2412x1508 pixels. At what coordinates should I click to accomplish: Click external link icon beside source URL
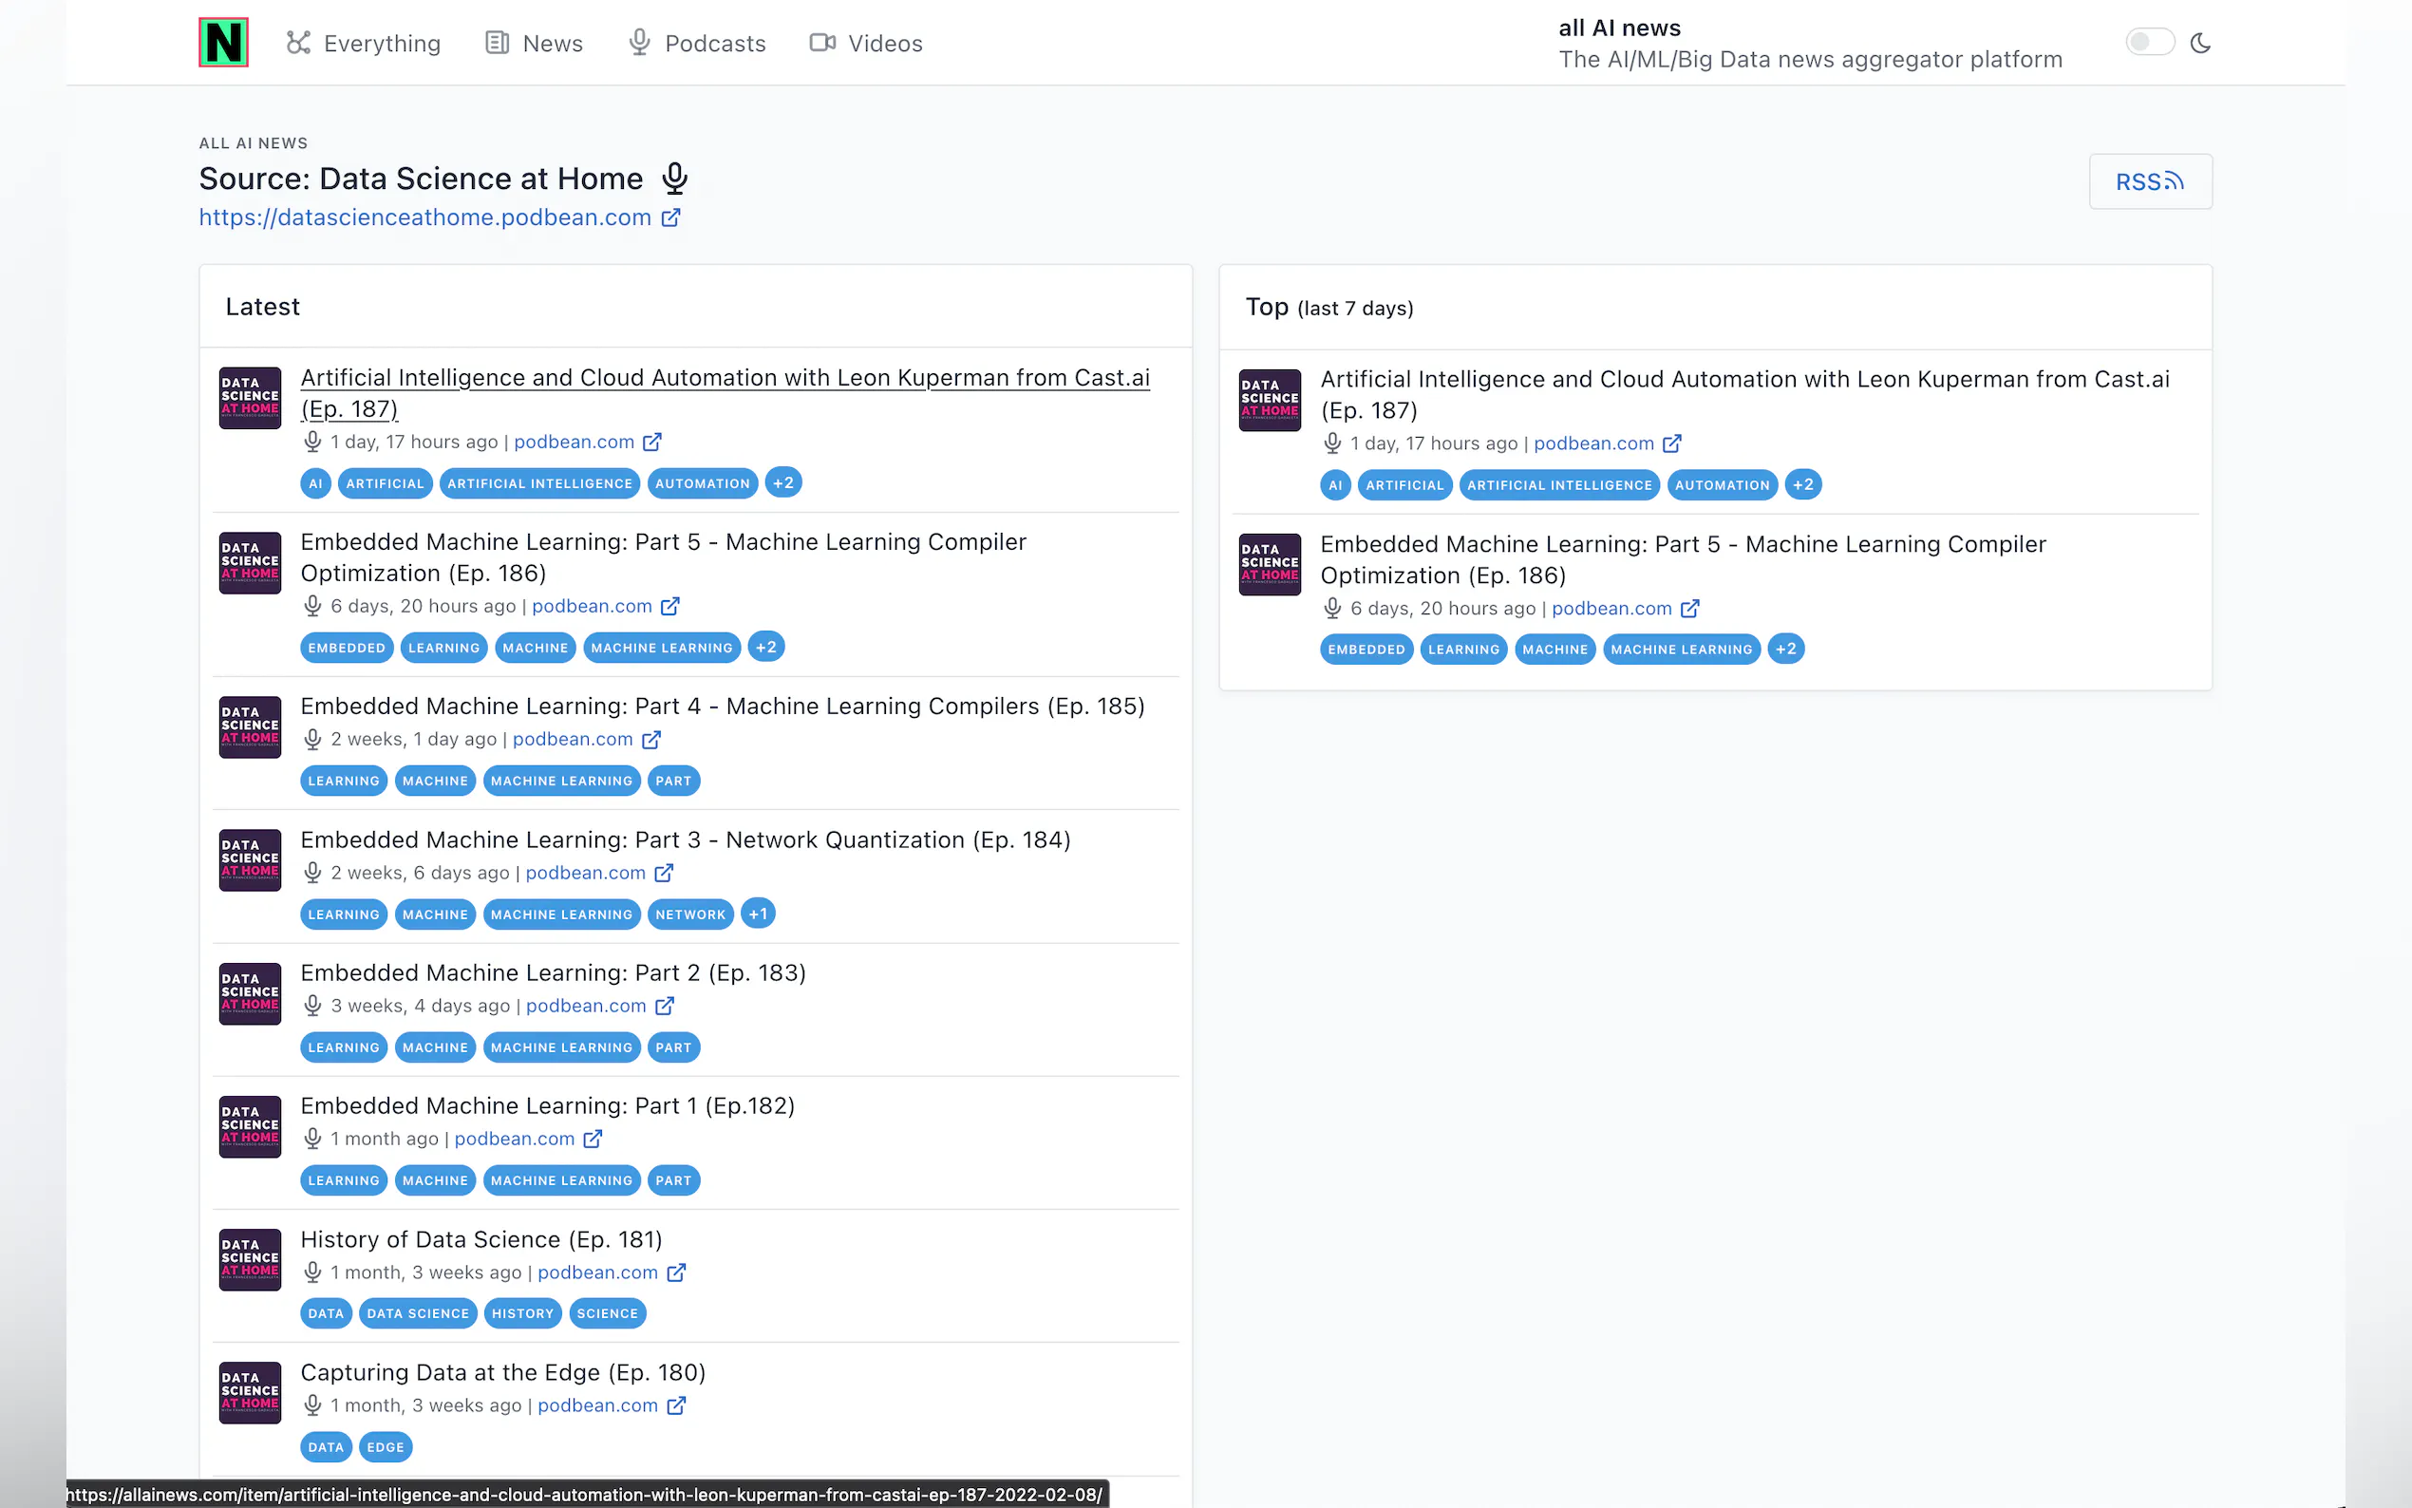tap(671, 217)
